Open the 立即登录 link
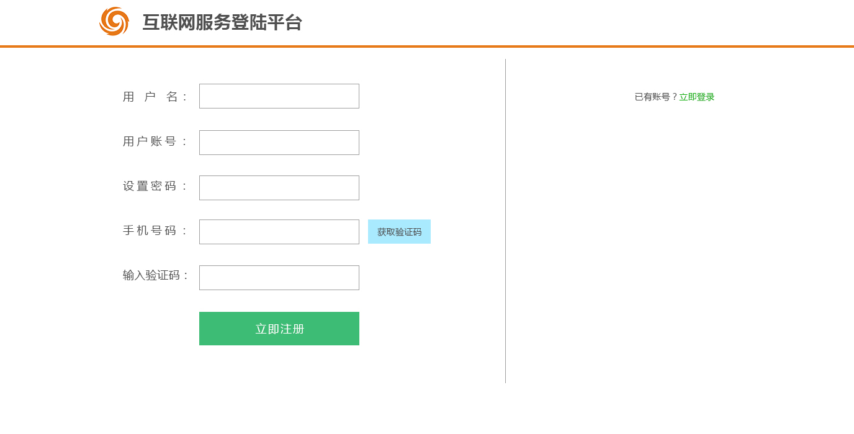 [x=696, y=97]
